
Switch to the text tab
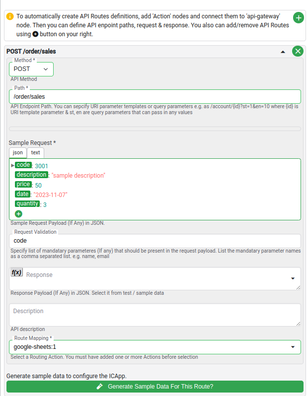(x=35, y=152)
